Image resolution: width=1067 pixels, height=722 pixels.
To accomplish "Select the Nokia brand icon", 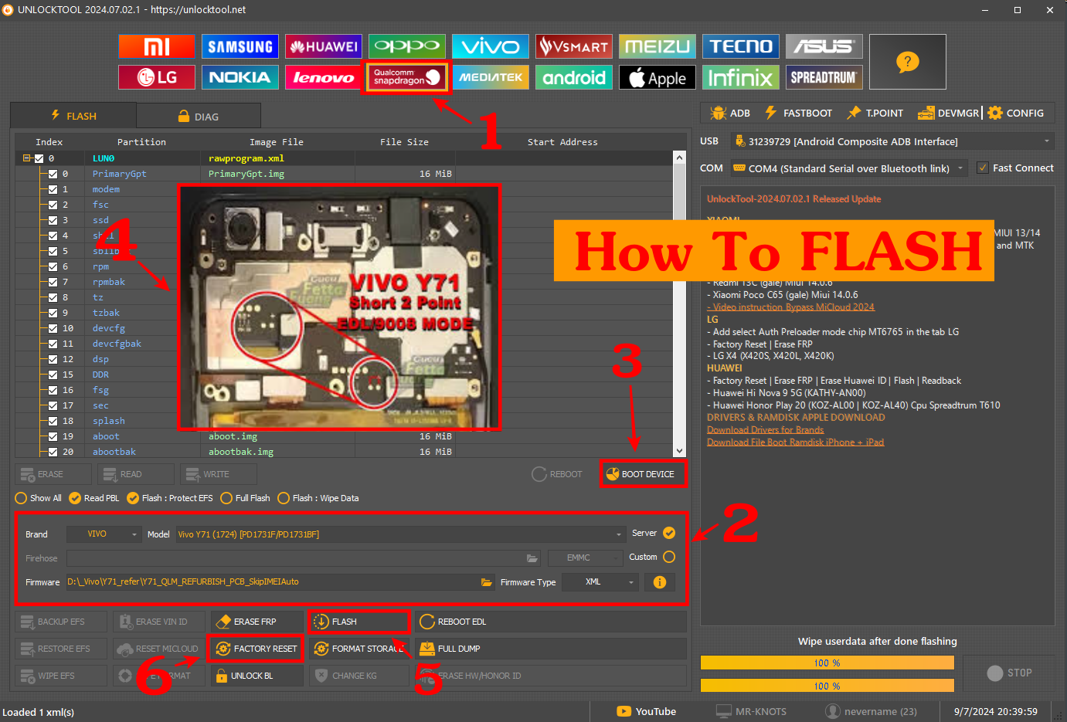I will coord(240,77).
